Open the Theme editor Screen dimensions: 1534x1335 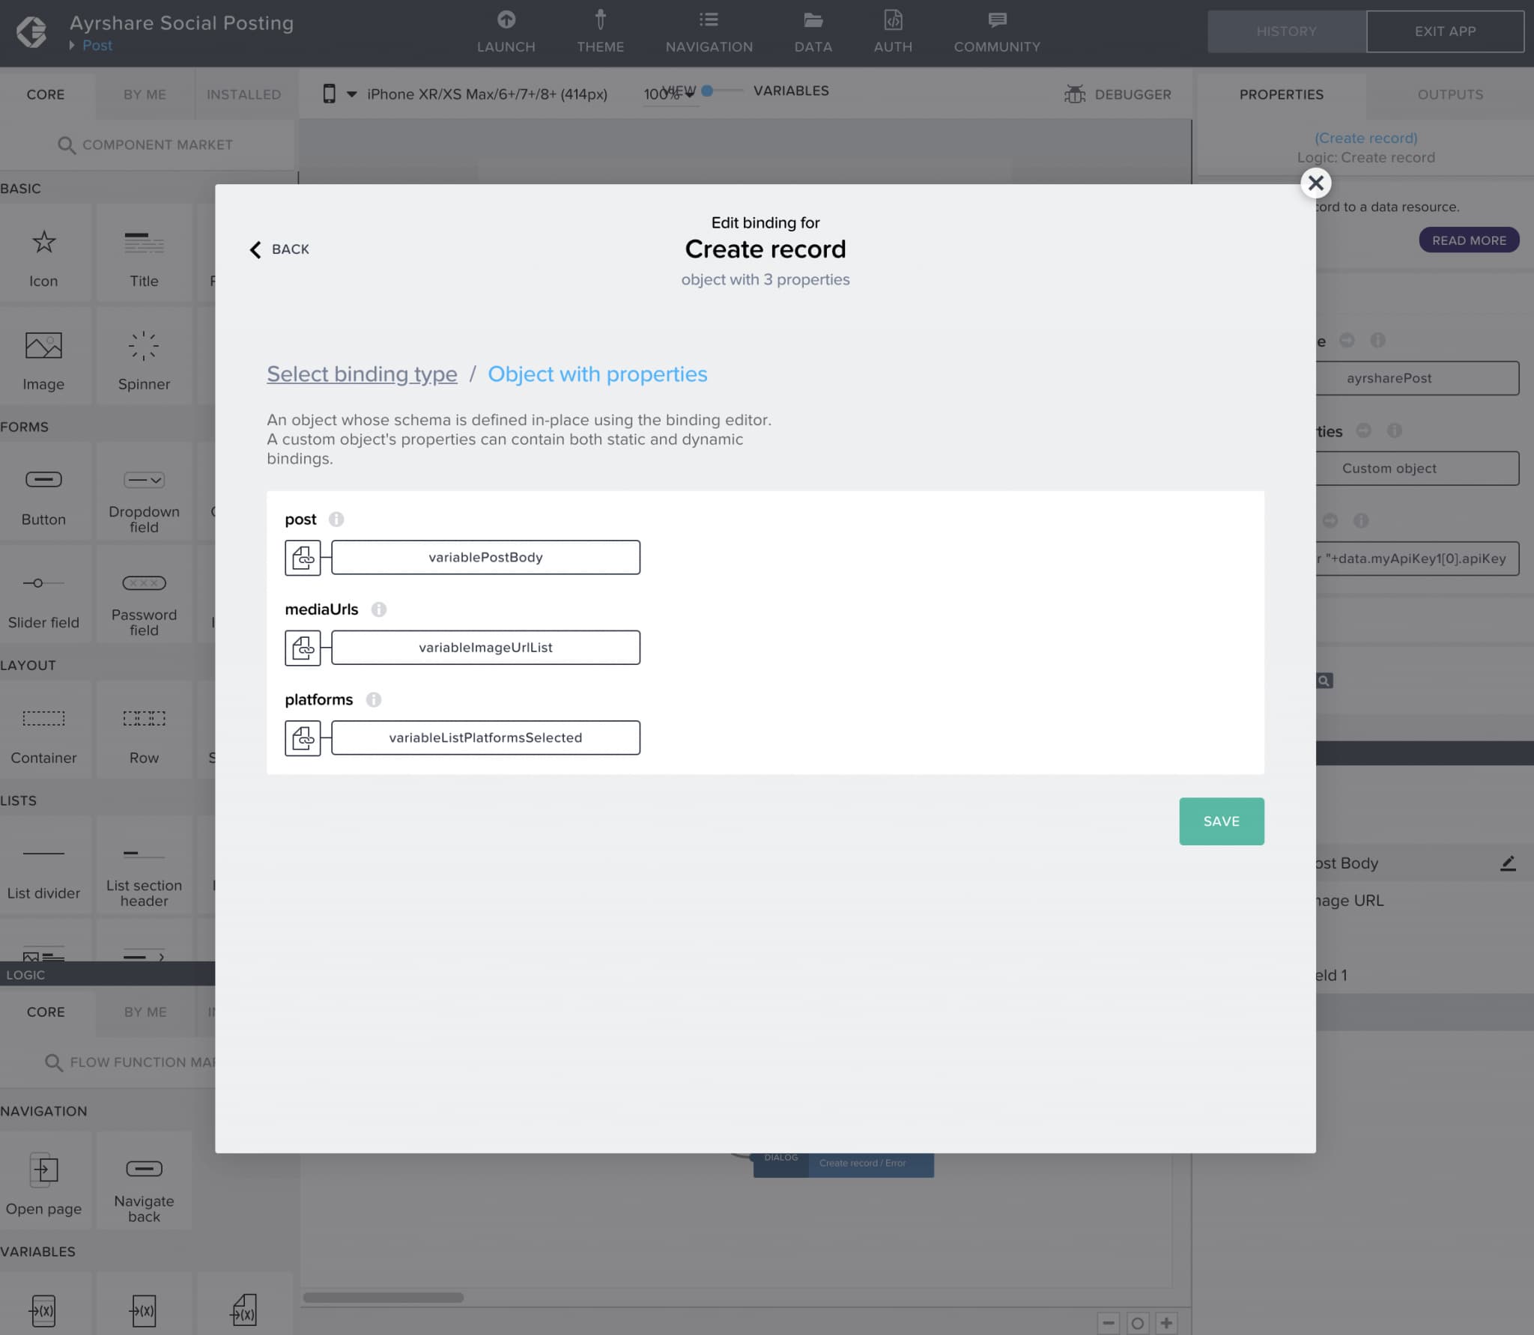click(x=600, y=31)
